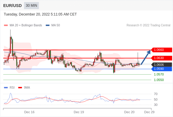Image resolution: width=173 pixels, height=117 pixels.
Task: Click the blue 1.0590 pivot price tag
Action: [162, 69]
